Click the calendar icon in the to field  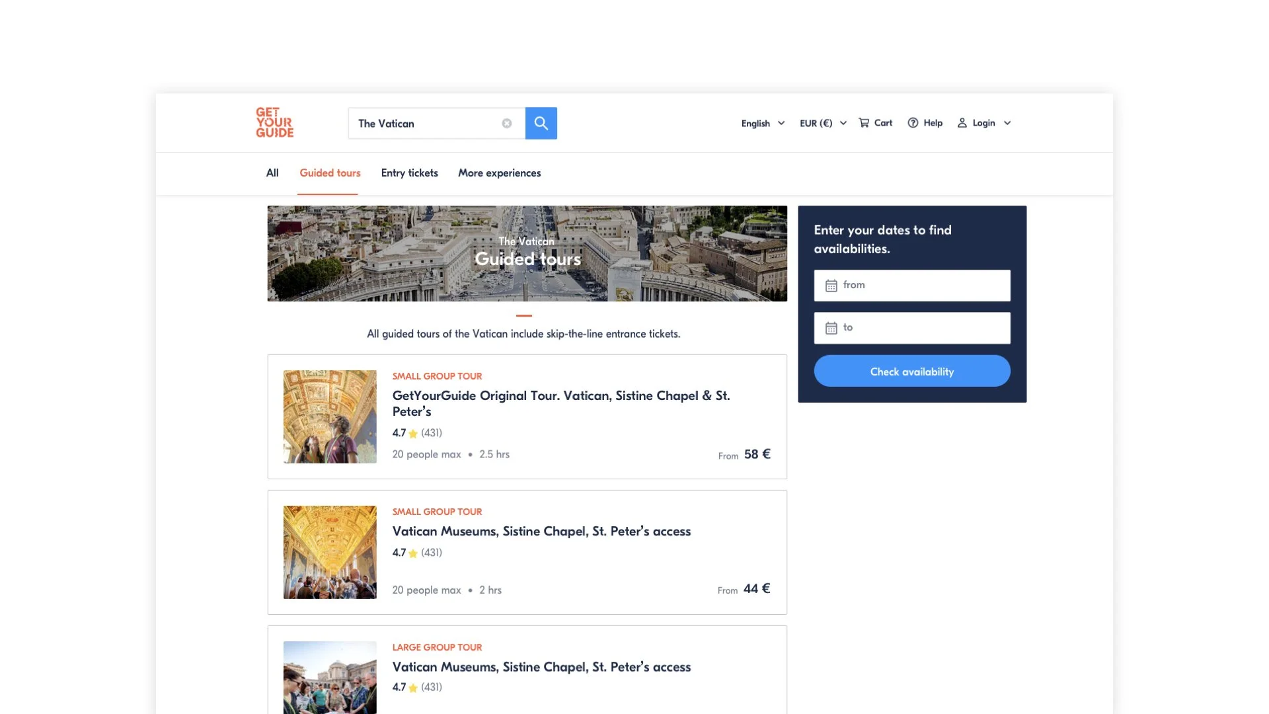(x=831, y=328)
